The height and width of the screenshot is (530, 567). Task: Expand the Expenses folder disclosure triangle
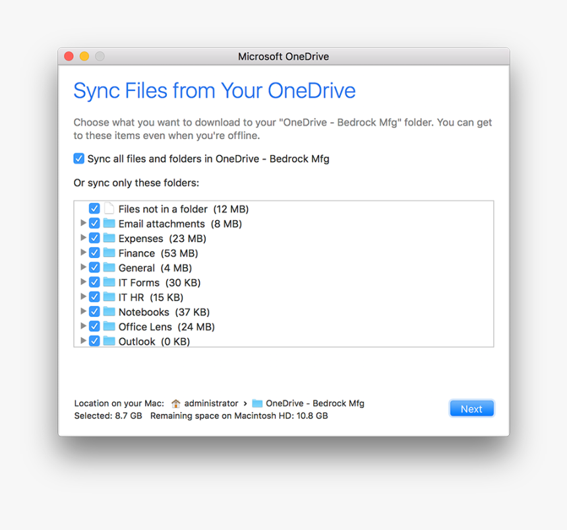83,237
